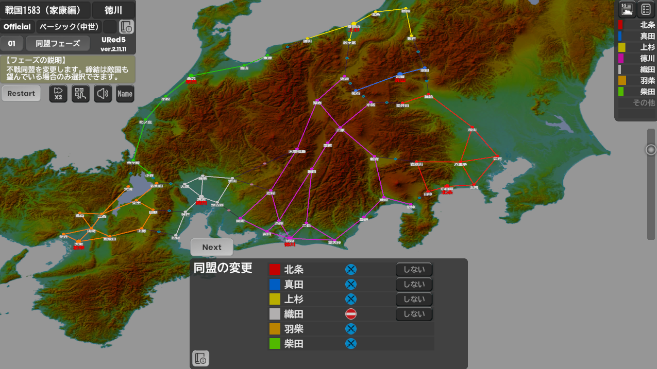The height and width of the screenshot is (369, 657).
Task: Click the crossed swords icon for 北条
Action: pyautogui.click(x=351, y=269)
